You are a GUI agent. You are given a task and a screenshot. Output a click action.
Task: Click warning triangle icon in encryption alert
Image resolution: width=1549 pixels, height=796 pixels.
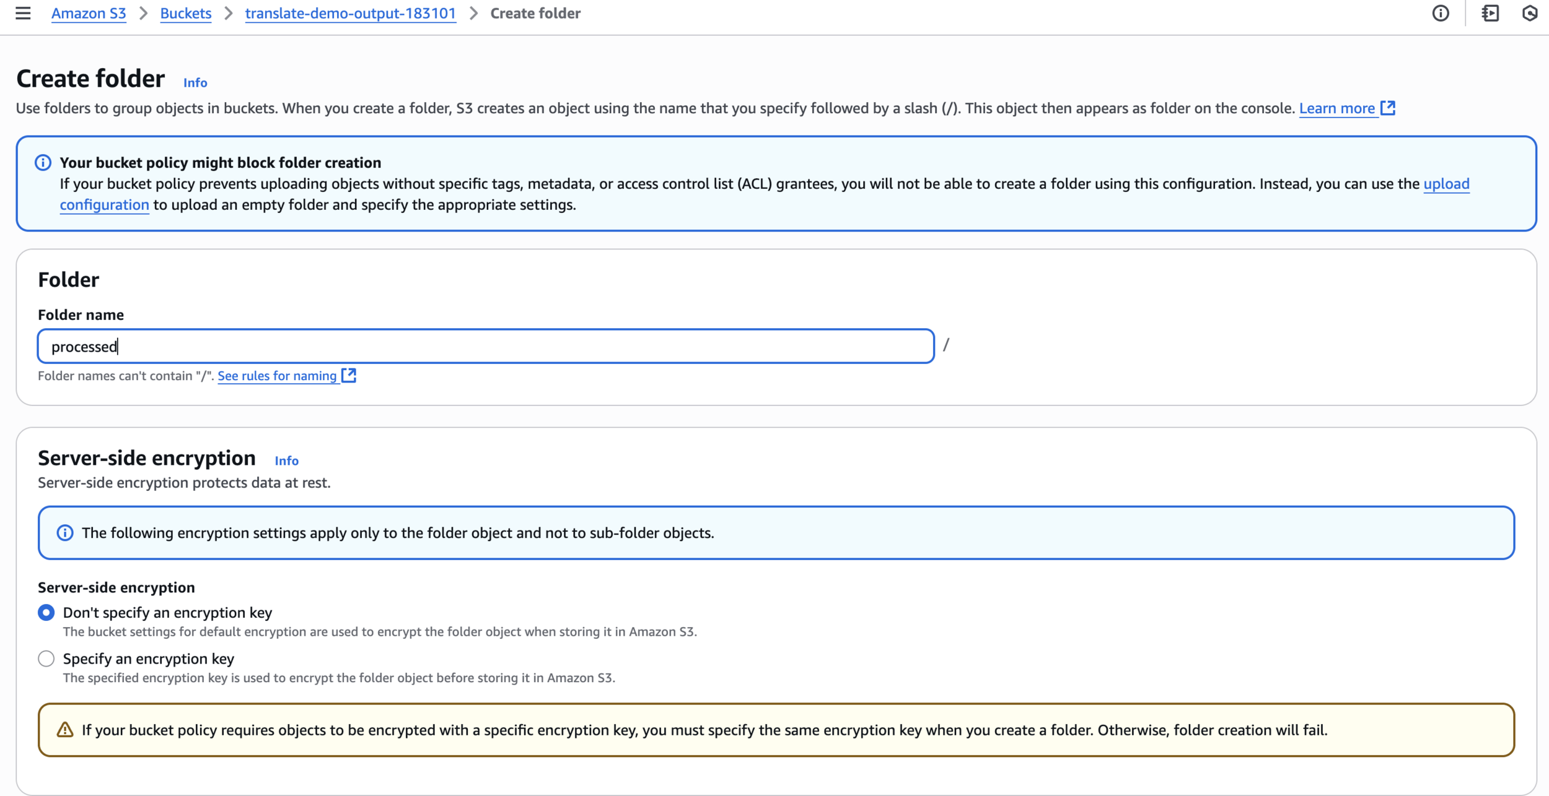(65, 730)
